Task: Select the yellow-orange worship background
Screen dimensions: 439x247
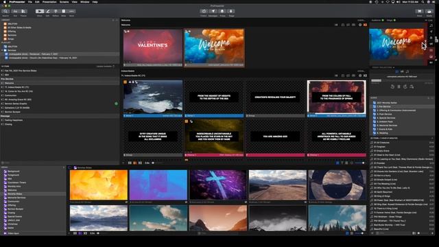Action: (x=99, y=185)
